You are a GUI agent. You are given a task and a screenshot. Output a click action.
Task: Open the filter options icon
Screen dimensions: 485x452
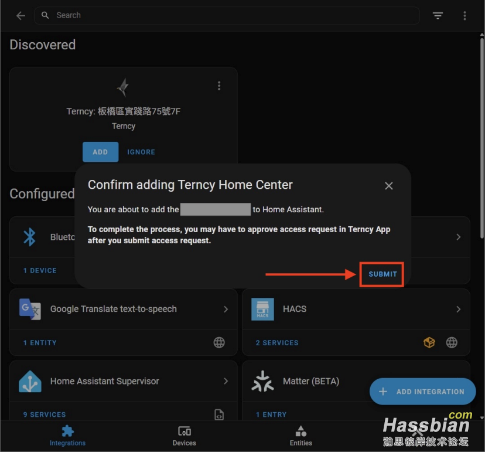(438, 15)
